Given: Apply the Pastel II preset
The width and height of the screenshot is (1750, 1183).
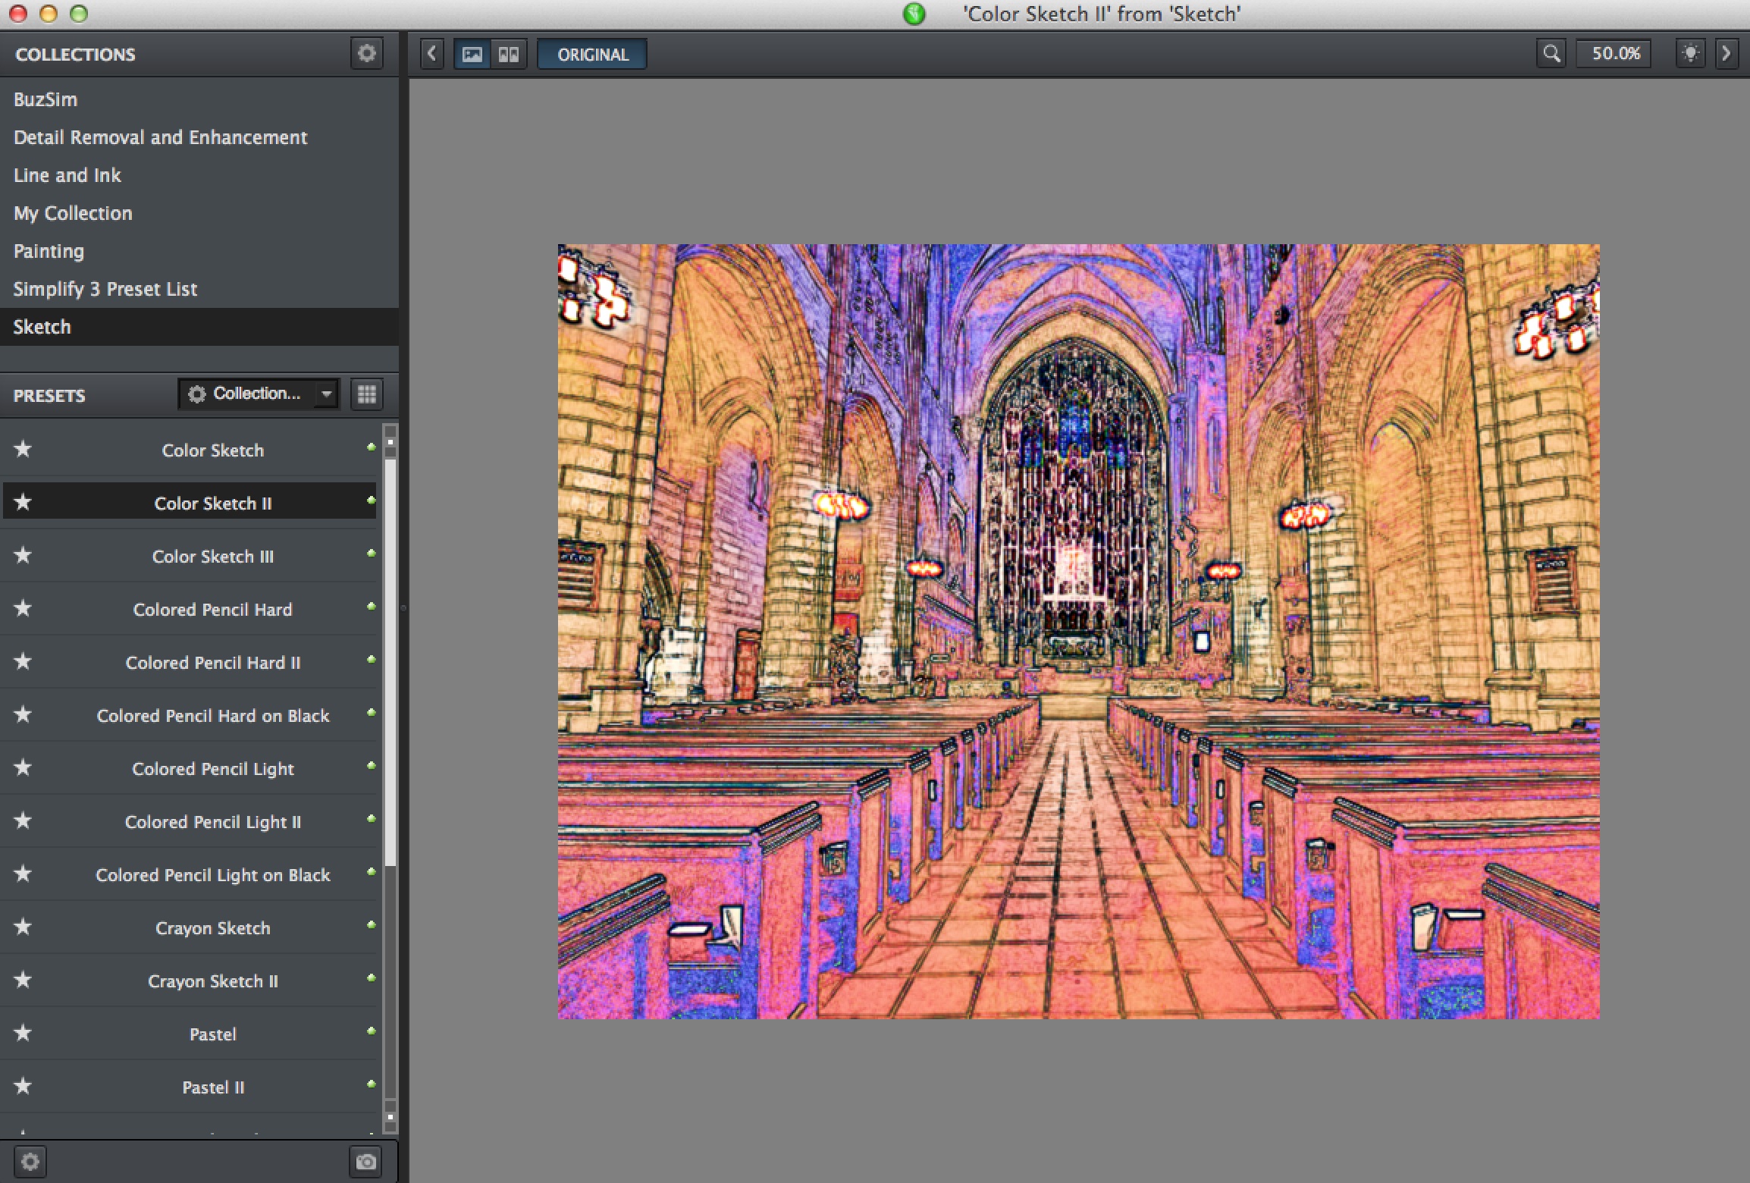Looking at the screenshot, I should pos(190,1087).
